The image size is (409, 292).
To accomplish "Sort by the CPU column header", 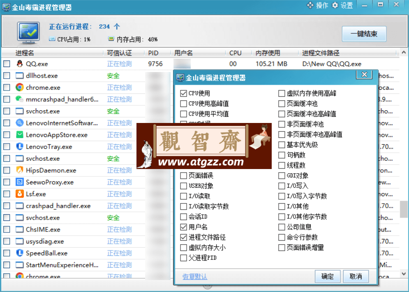I will (235, 53).
